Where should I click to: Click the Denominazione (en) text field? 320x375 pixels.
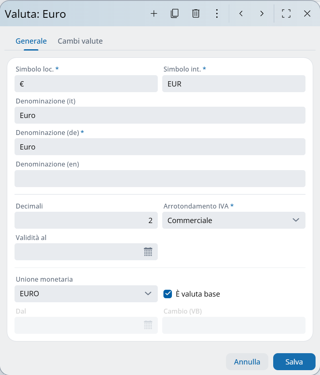160,179
